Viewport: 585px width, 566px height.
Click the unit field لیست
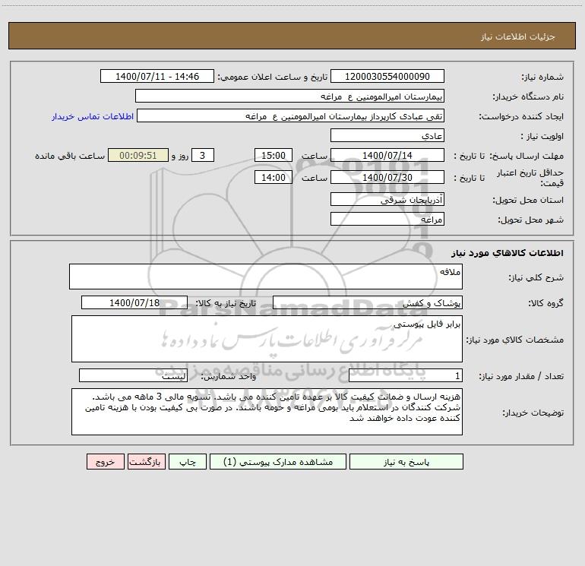tap(133, 376)
